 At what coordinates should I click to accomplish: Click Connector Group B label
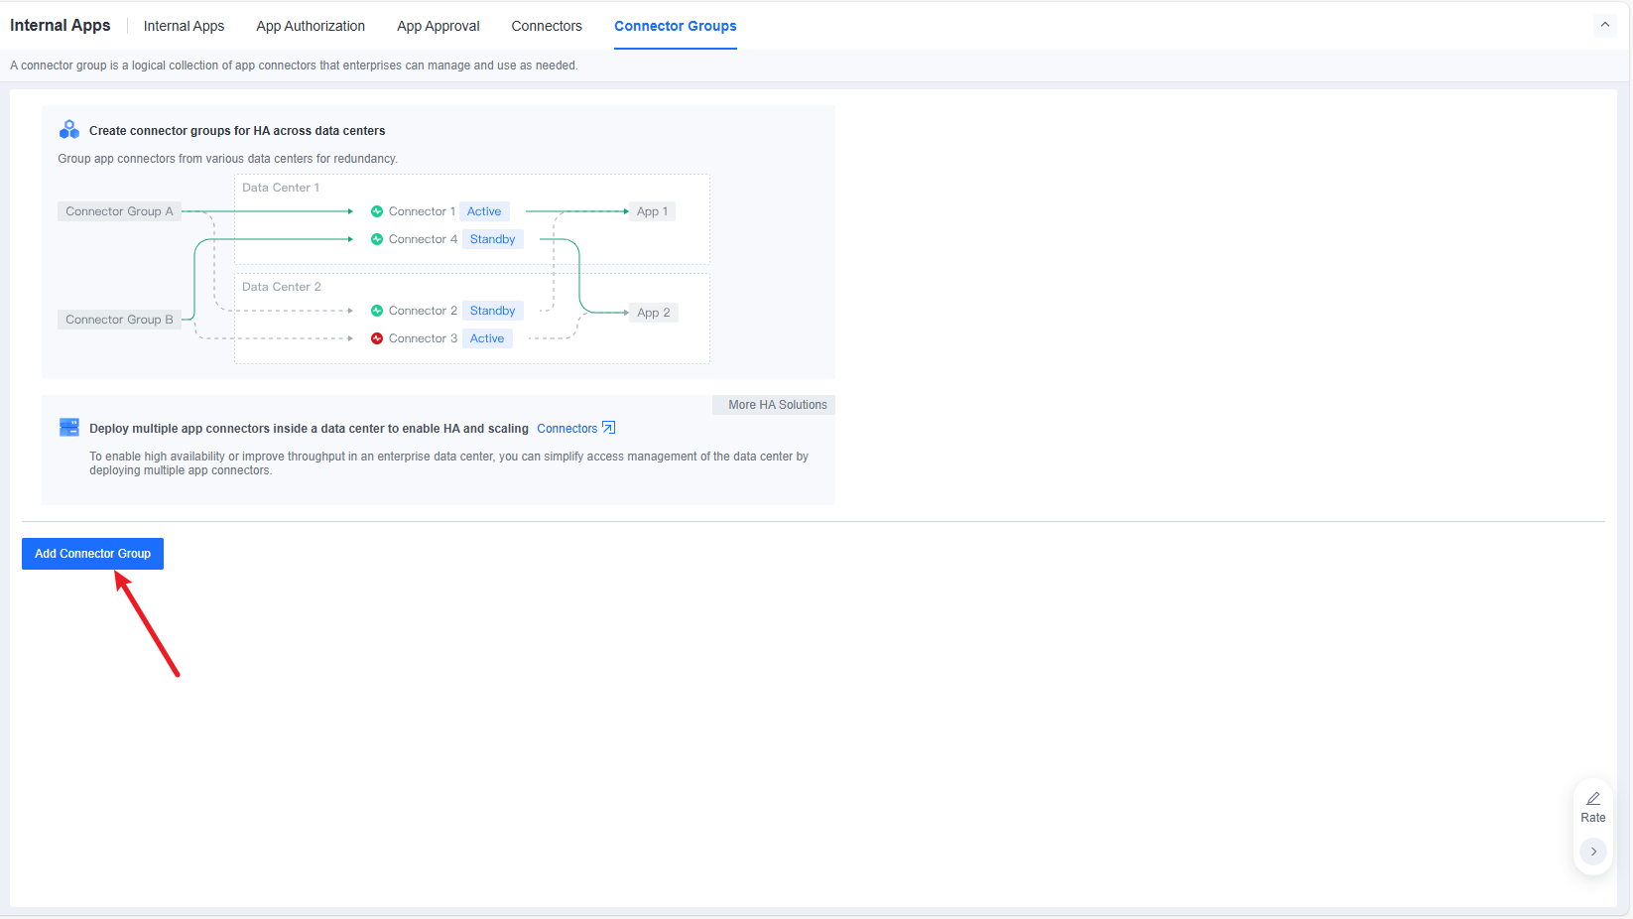coord(119,320)
